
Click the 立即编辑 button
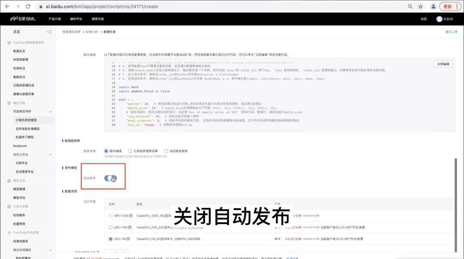coord(443,64)
